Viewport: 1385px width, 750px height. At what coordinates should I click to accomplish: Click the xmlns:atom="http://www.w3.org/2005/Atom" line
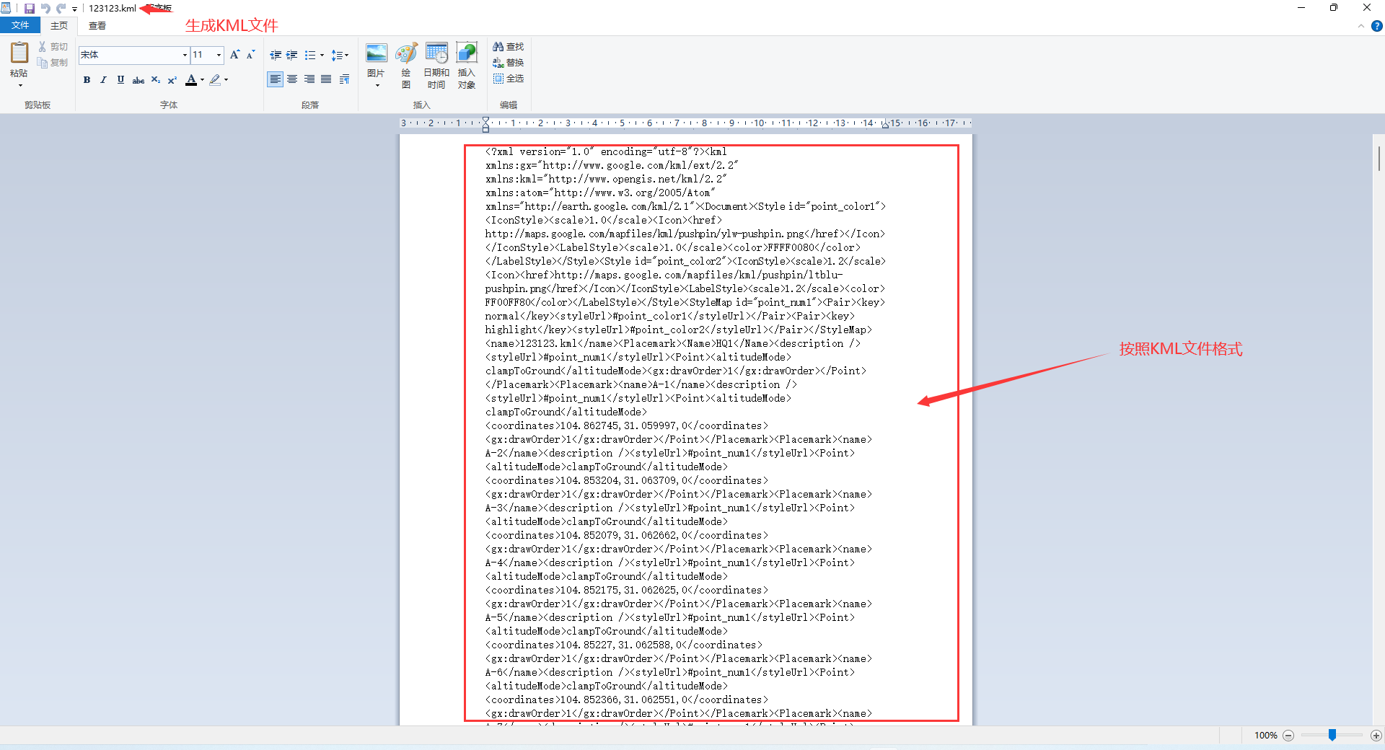click(600, 193)
